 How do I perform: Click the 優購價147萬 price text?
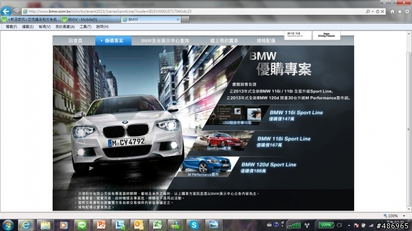coord(281,119)
